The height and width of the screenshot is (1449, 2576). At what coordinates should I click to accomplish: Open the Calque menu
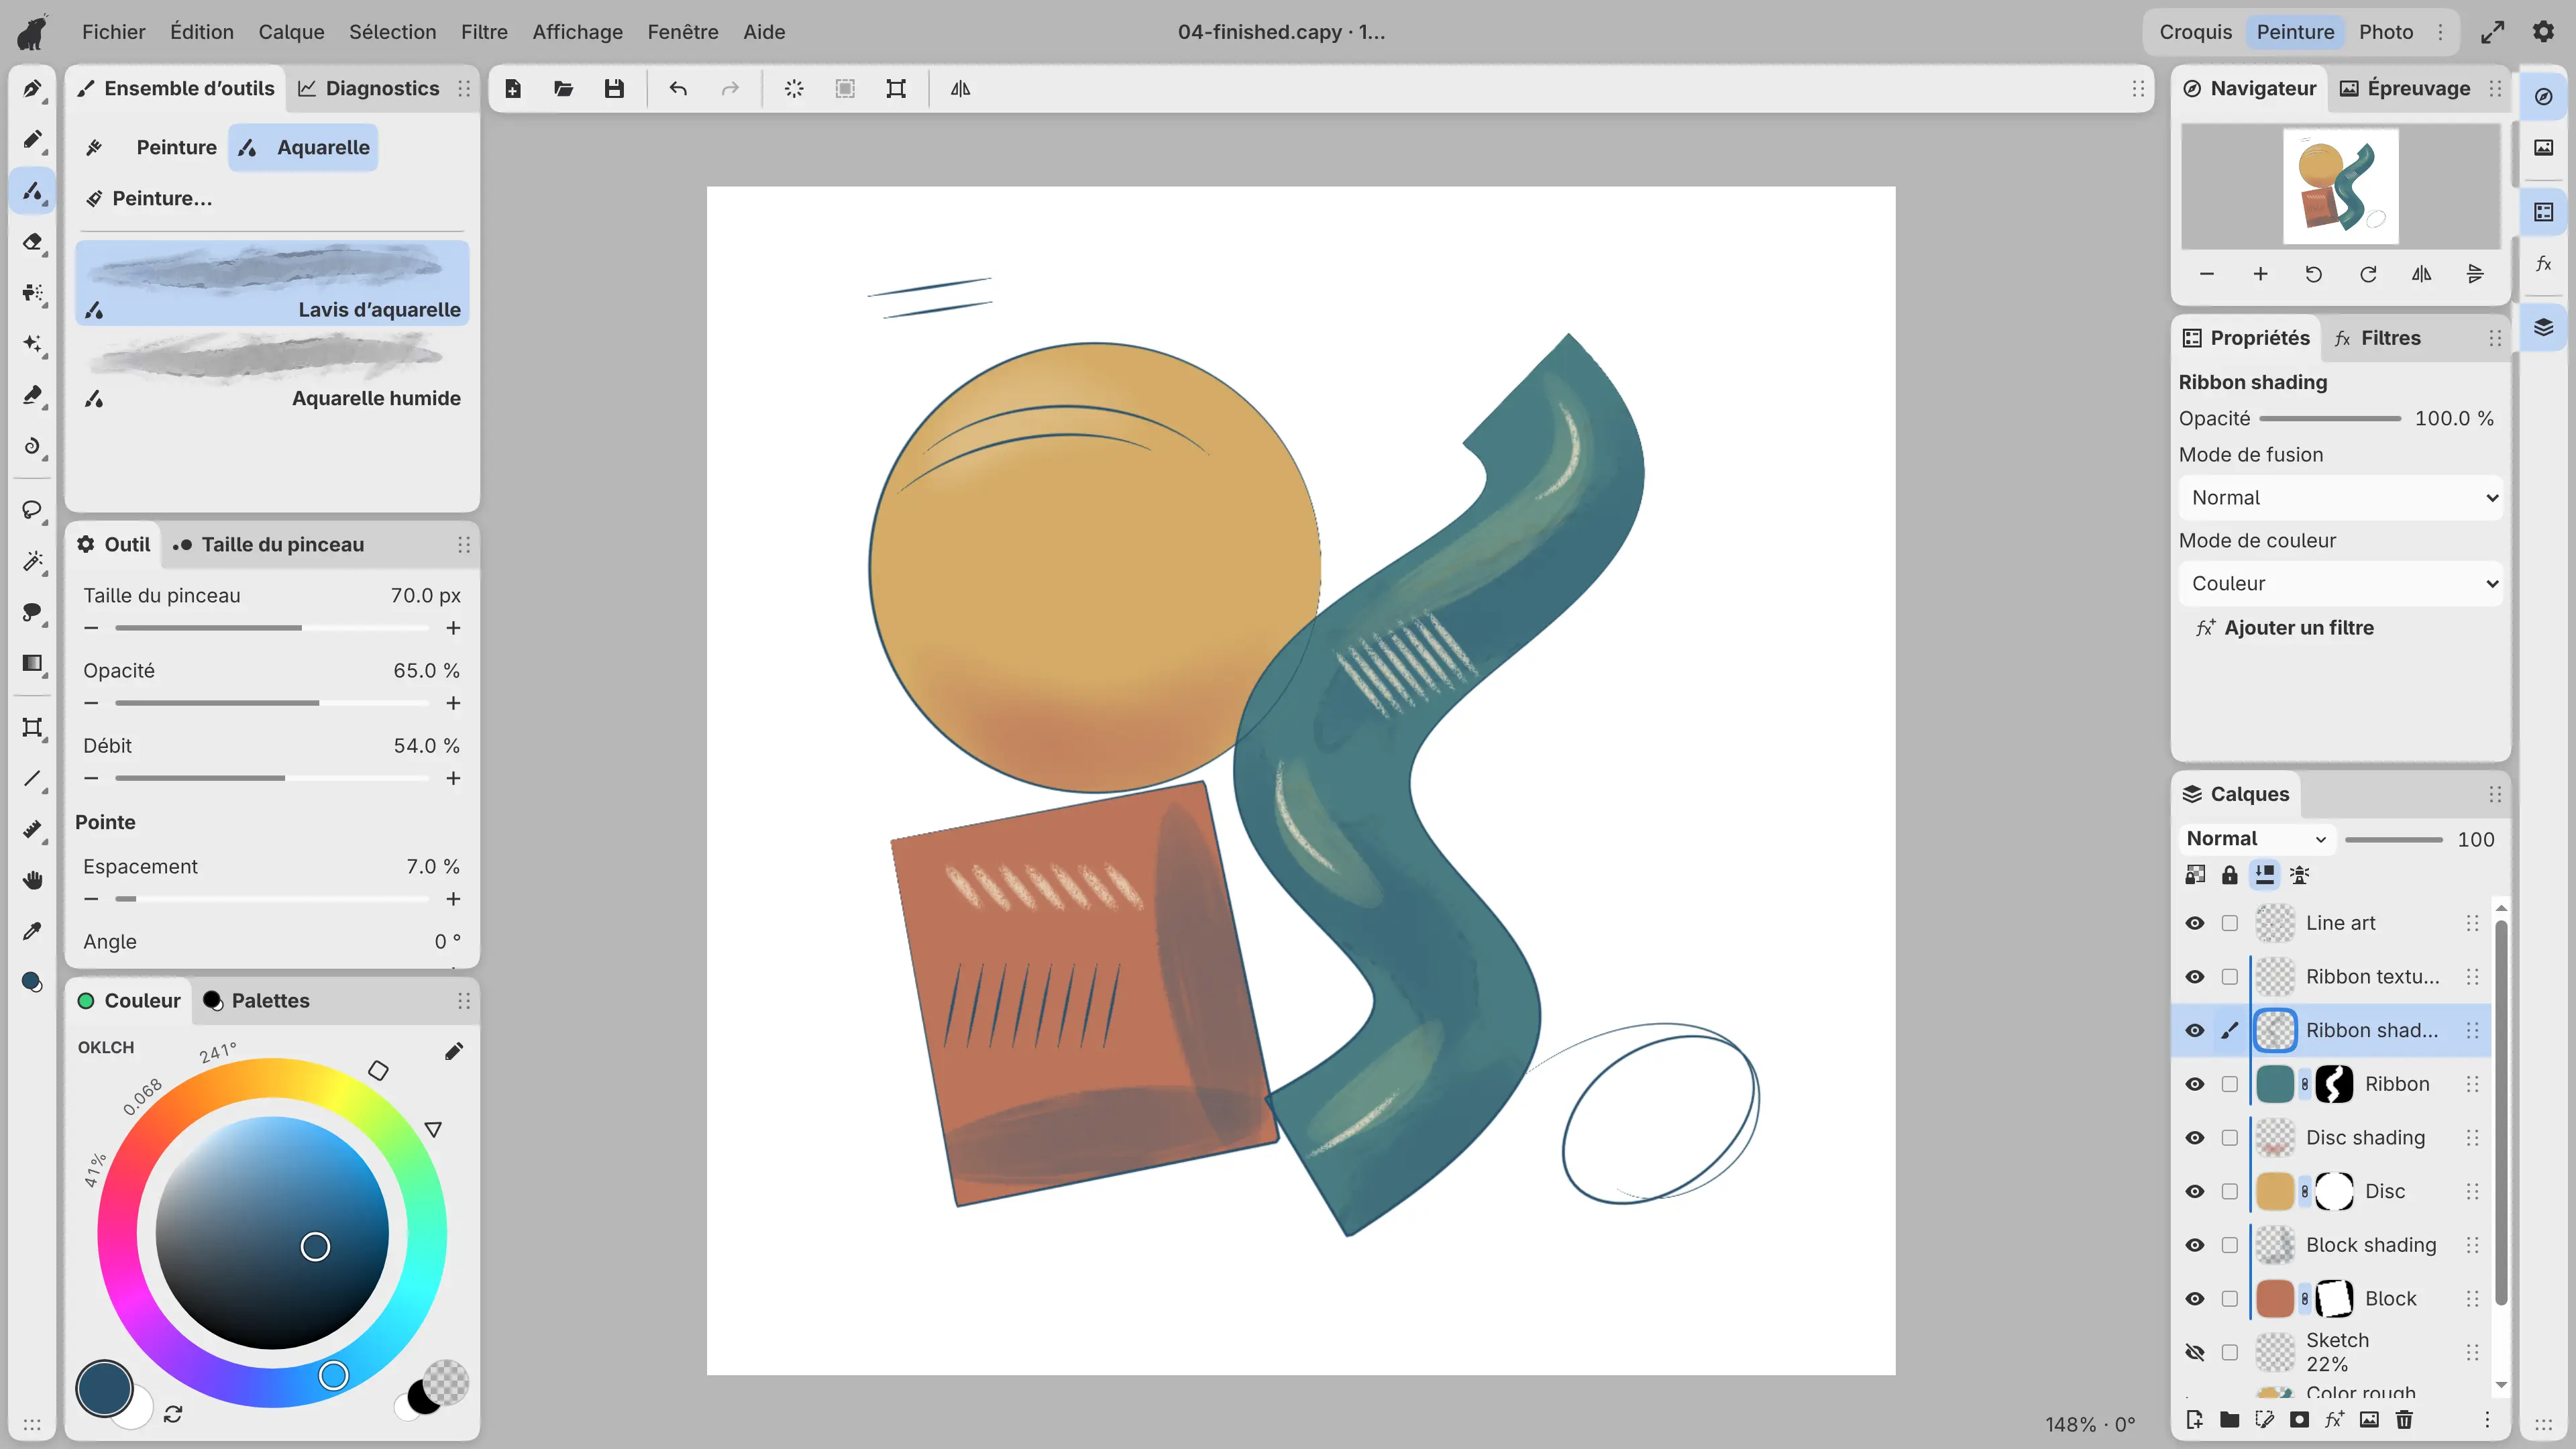[x=291, y=32]
